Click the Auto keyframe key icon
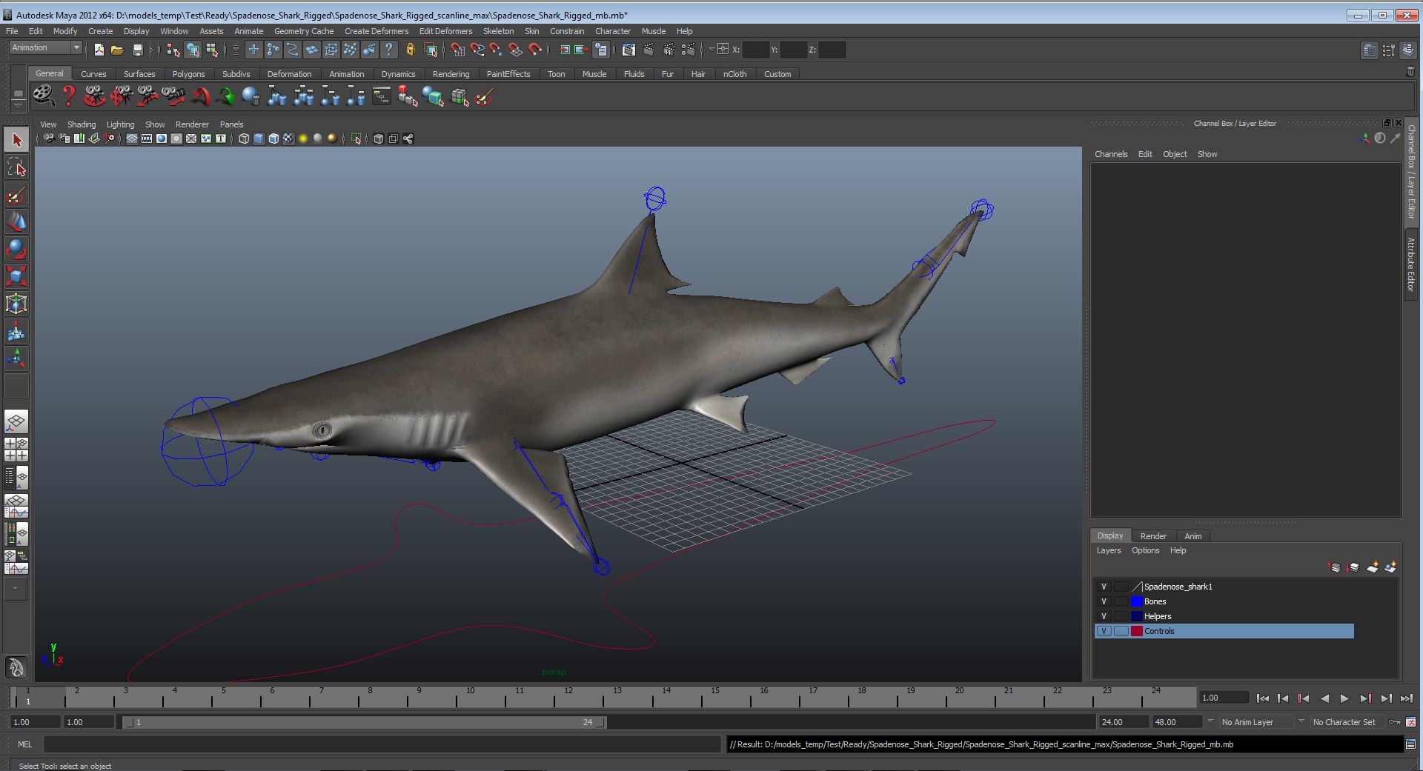This screenshot has height=771, width=1423. 1395,722
